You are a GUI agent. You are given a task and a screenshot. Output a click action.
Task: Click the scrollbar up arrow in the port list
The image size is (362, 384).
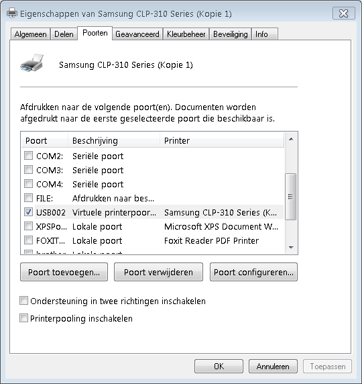click(x=291, y=140)
